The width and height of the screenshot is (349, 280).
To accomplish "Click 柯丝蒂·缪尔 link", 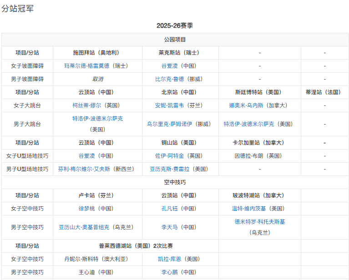I will coord(86,105).
